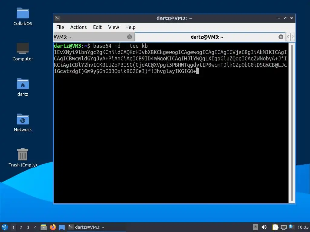Click the title bar text dartz@VM3: ~
The image size is (310, 232).
point(174,18)
